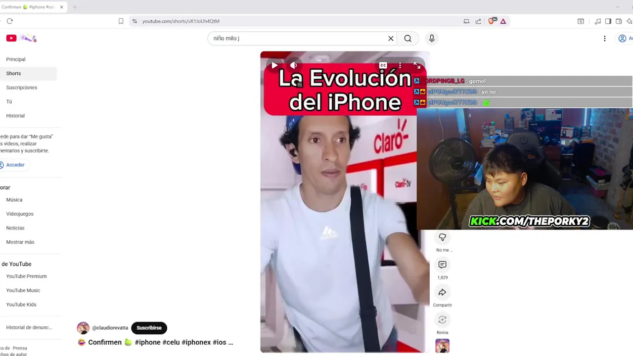Image resolution: width=633 pixels, height=356 pixels.
Task: Click the Suscribirse button
Action: pos(149,328)
